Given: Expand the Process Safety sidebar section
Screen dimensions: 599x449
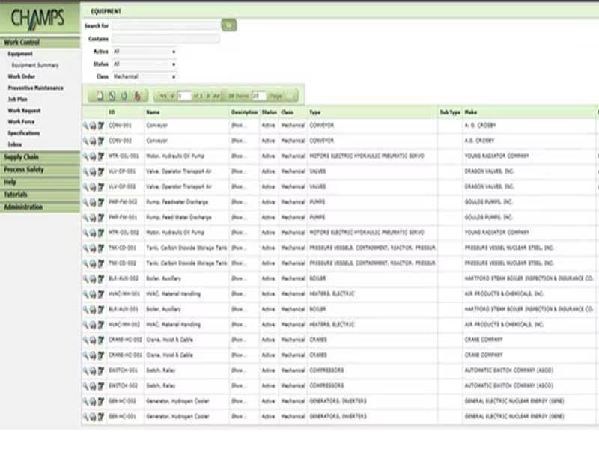Looking at the screenshot, I should pos(40,170).
